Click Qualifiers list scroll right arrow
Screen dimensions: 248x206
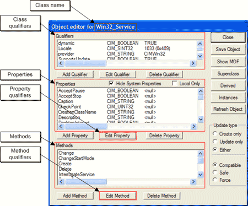193,63
